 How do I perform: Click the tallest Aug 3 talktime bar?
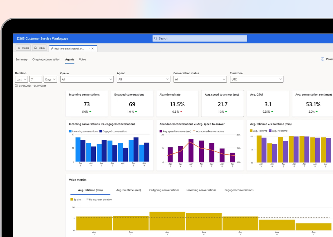click(x=168, y=221)
